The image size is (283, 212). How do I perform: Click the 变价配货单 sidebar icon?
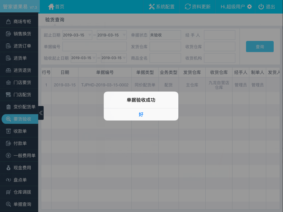click(x=8, y=107)
